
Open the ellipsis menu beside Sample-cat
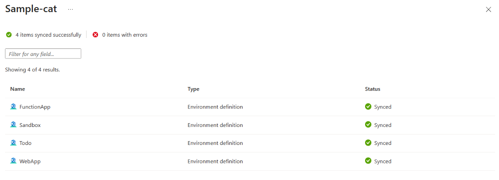71,9
